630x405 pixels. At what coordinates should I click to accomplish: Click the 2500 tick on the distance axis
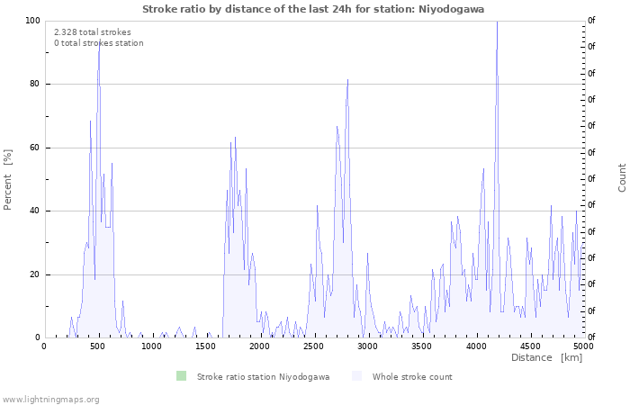(313, 346)
